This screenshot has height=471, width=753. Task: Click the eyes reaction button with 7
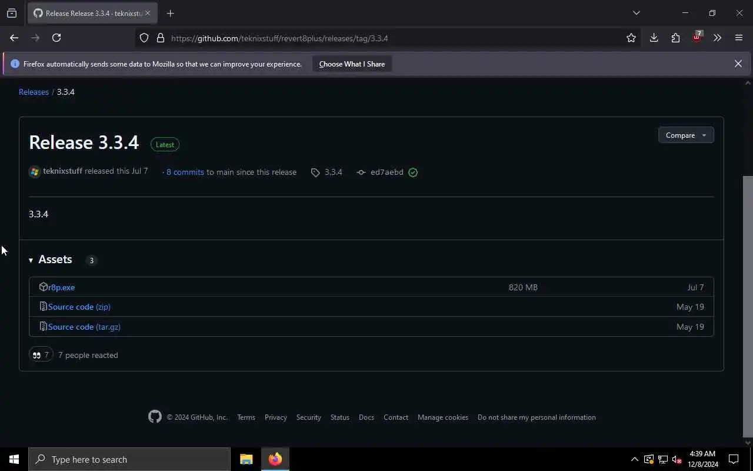(x=41, y=355)
